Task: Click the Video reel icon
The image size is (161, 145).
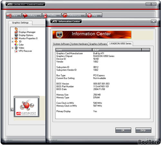Action: pos(16,48)
